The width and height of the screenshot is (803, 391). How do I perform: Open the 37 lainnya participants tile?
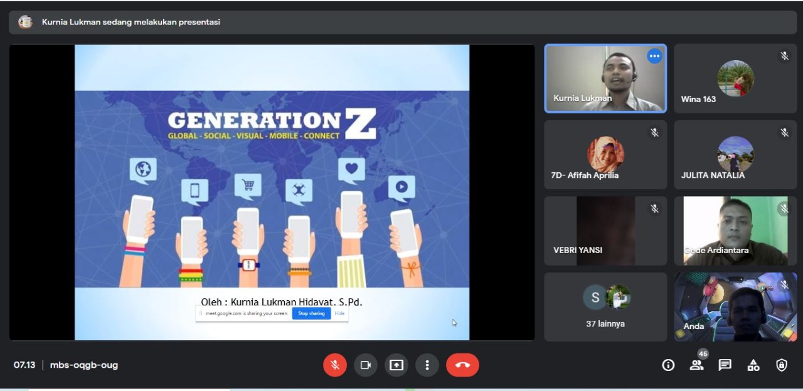605,307
